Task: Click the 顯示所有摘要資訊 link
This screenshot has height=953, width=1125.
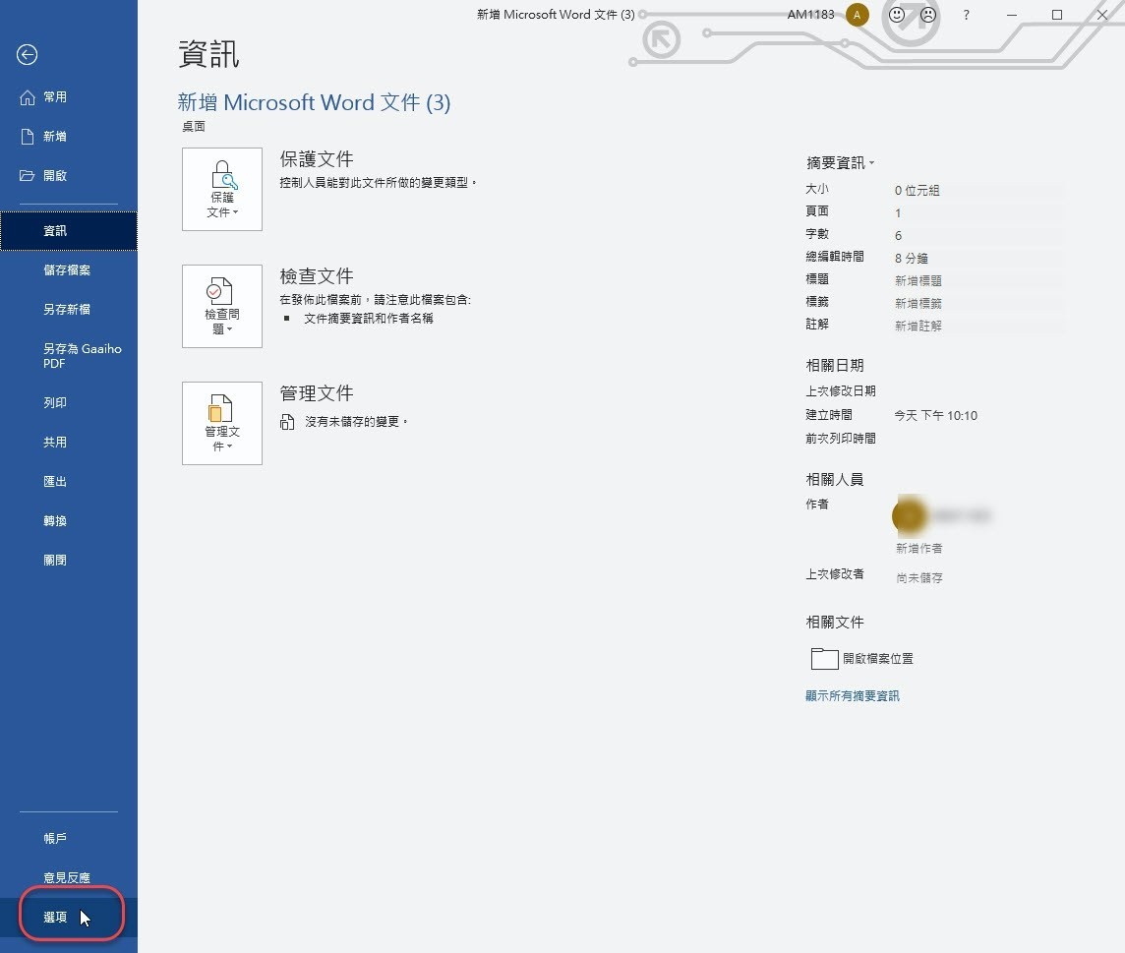Action: (853, 696)
